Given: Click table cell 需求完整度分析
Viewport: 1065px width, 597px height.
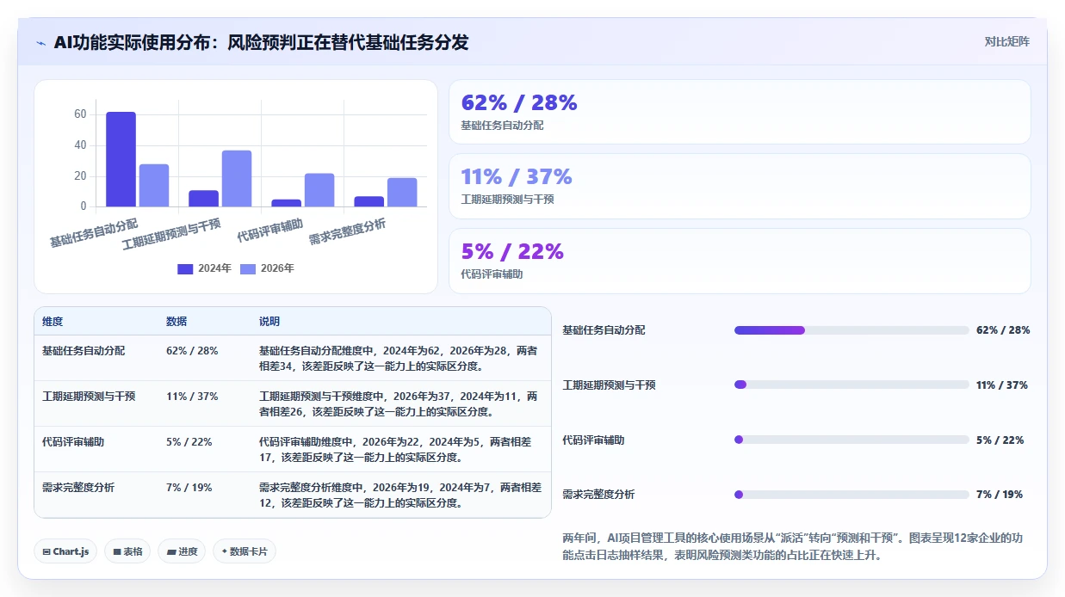Looking at the screenshot, I should coord(78,488).
